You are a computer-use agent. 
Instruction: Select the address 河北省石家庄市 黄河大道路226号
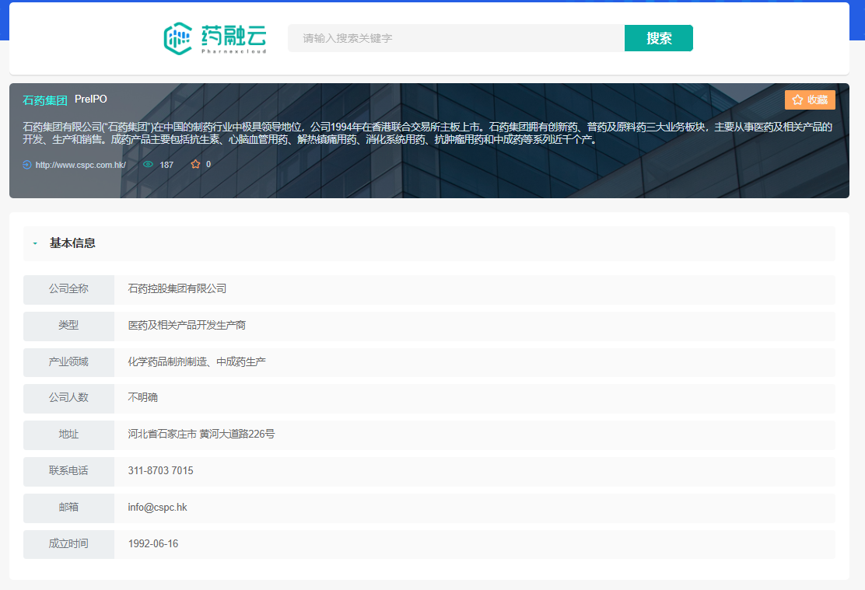pos(201,435)
